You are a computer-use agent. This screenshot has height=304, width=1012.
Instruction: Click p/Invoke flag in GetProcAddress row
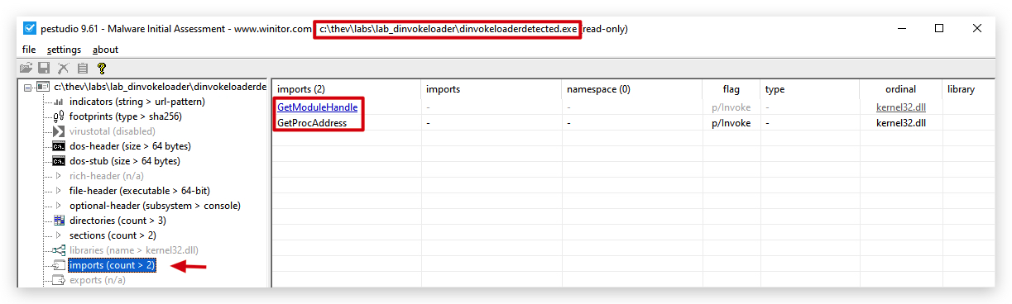(731, 122)
